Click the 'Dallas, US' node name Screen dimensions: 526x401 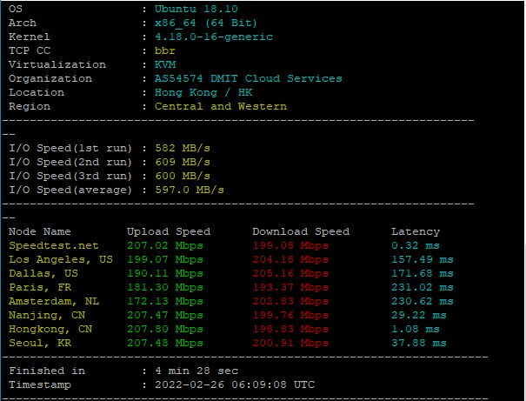pos(43,273)
